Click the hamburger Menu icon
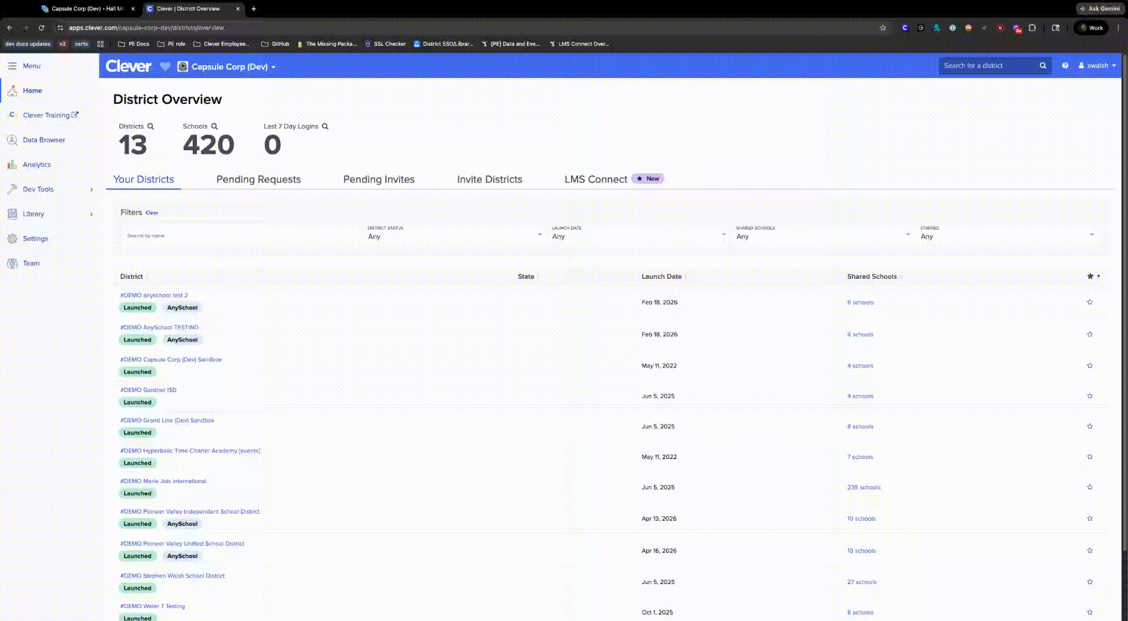 click(12, 66)
